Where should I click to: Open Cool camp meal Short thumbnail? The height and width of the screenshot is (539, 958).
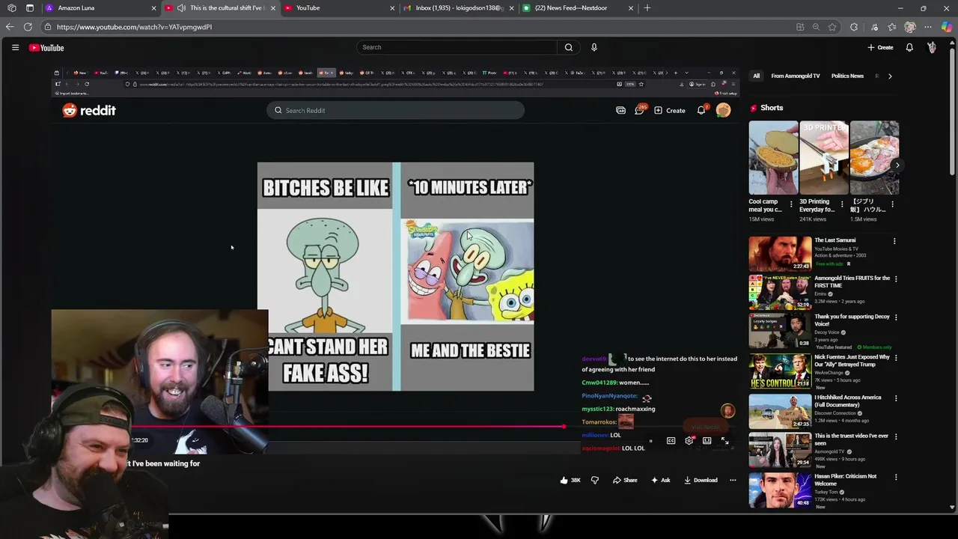tap(773, 158)
